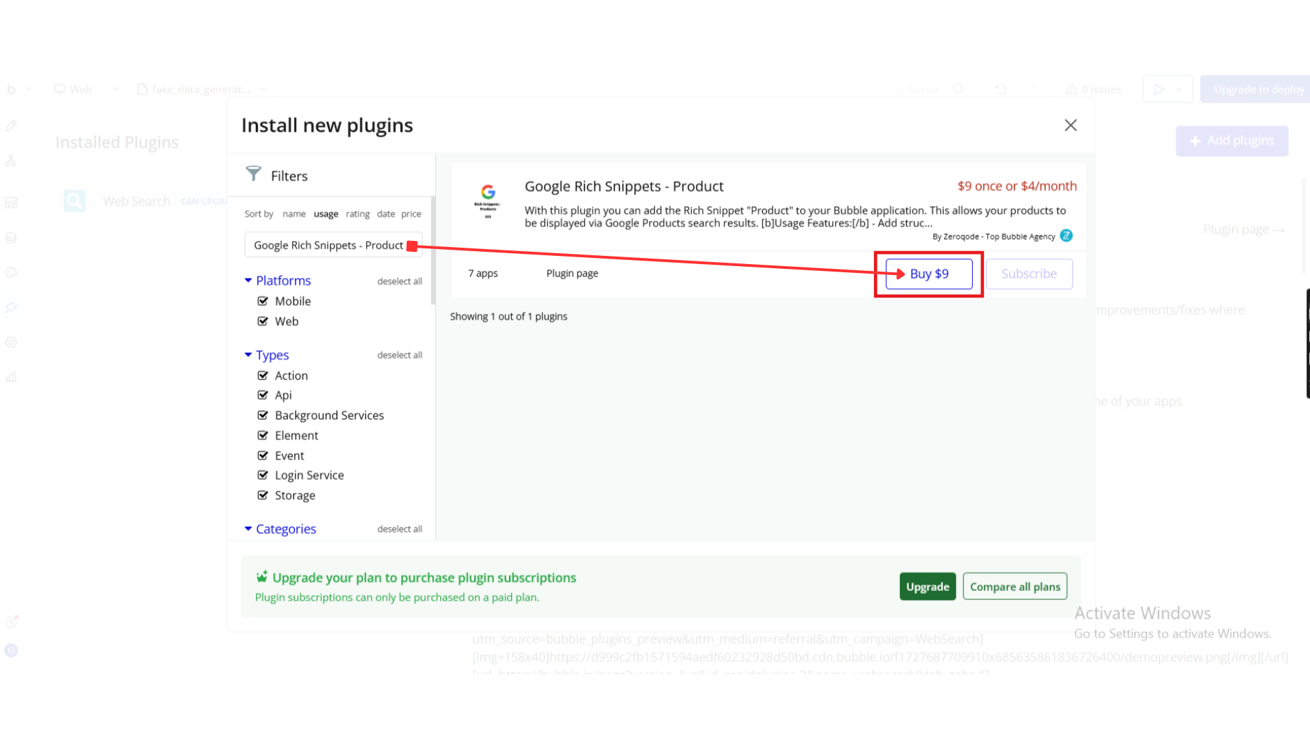1310x737 pixels.
Task: Click the Web Search plugin icon
Action: tap(74, 201)
